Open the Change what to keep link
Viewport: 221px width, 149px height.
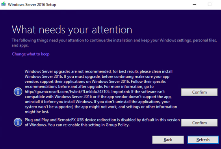coord(31,54)
